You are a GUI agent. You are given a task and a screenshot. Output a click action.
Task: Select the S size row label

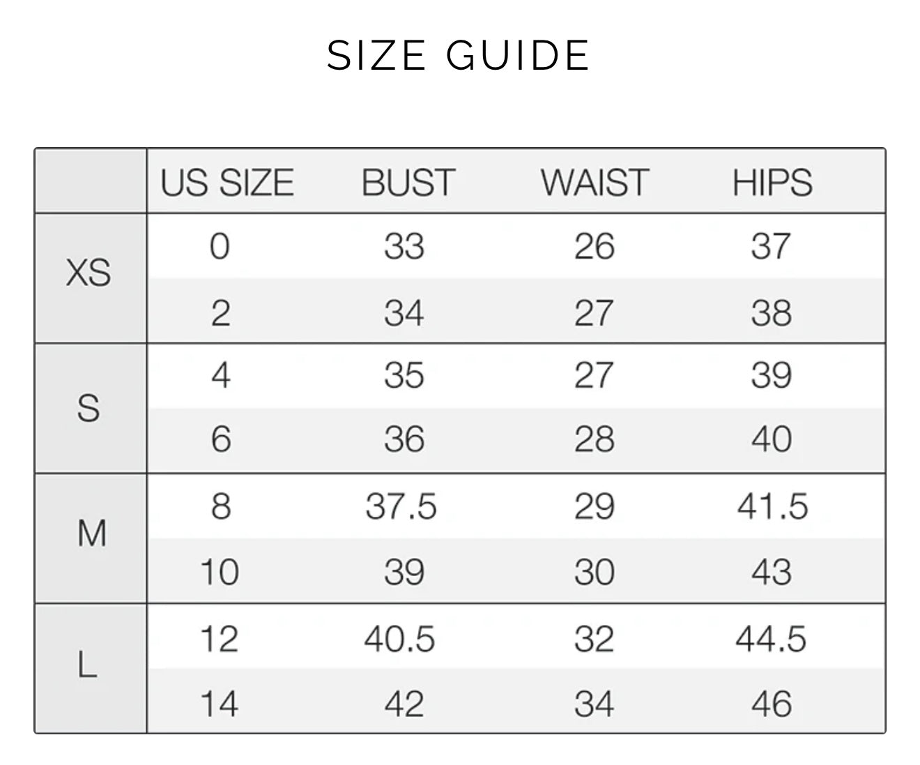click(89, 408)
